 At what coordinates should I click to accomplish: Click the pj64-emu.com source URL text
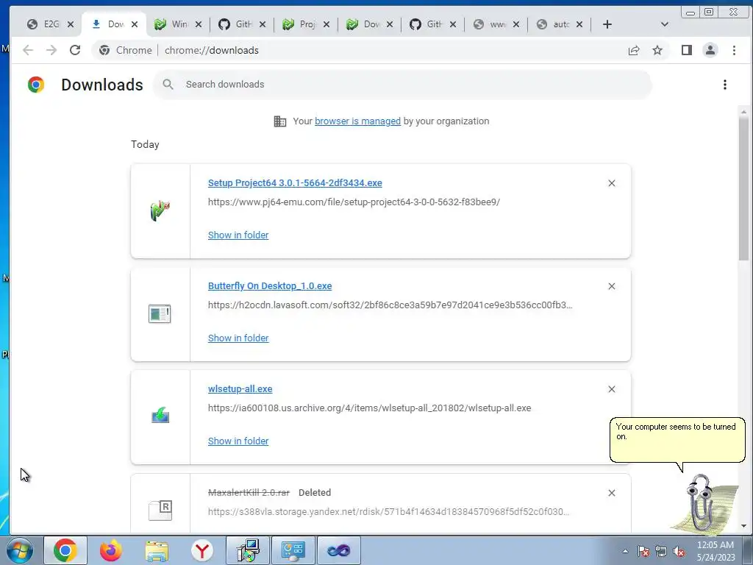[354, 202]
